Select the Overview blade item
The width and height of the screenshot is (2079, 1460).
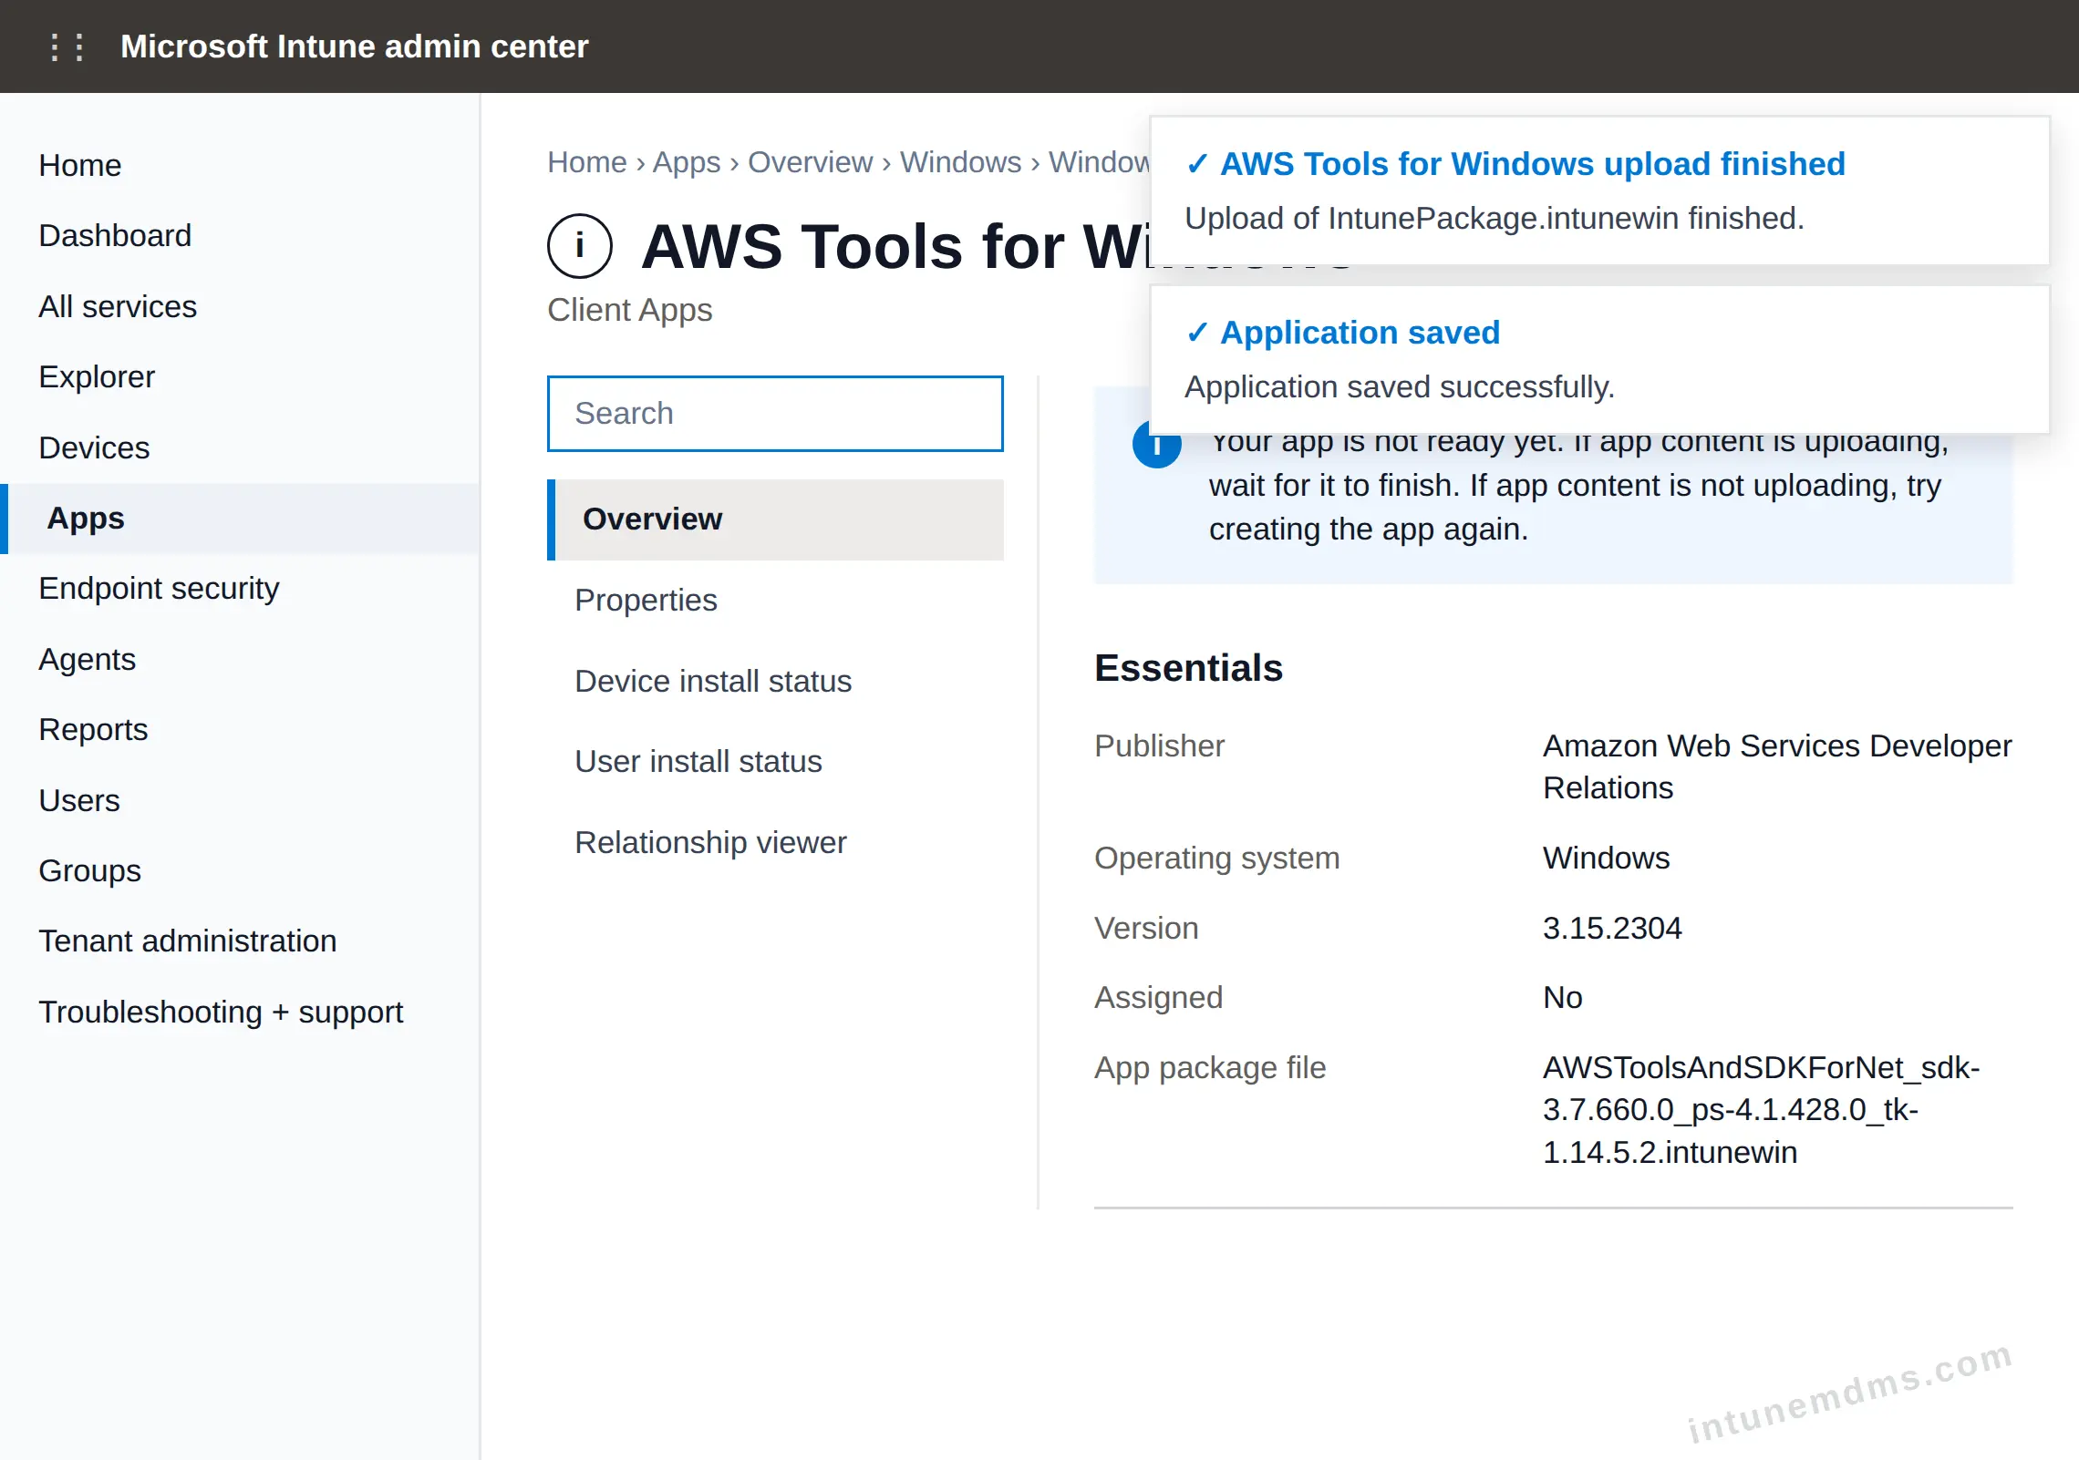[x=775, y=519]
